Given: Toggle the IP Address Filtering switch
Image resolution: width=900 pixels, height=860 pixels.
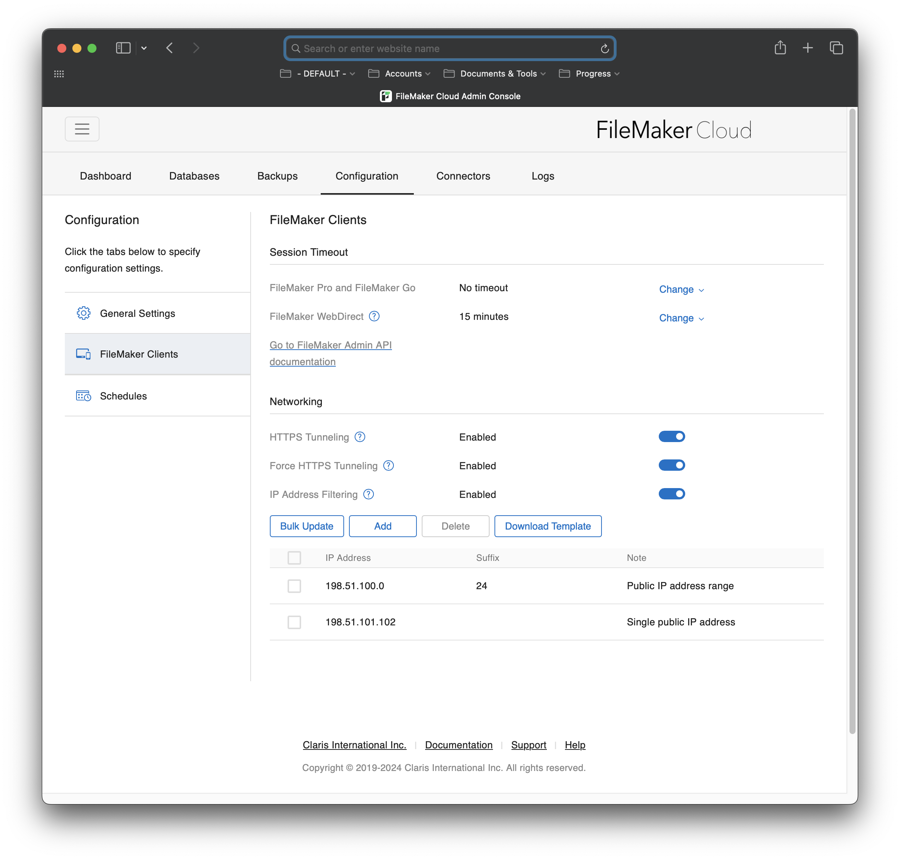Looking at the screenshot, I should (672, 494).
